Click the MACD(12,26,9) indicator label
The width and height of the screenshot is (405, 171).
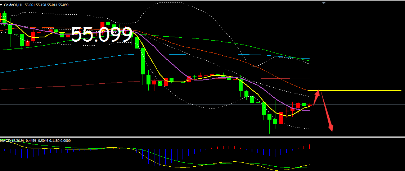11,140
